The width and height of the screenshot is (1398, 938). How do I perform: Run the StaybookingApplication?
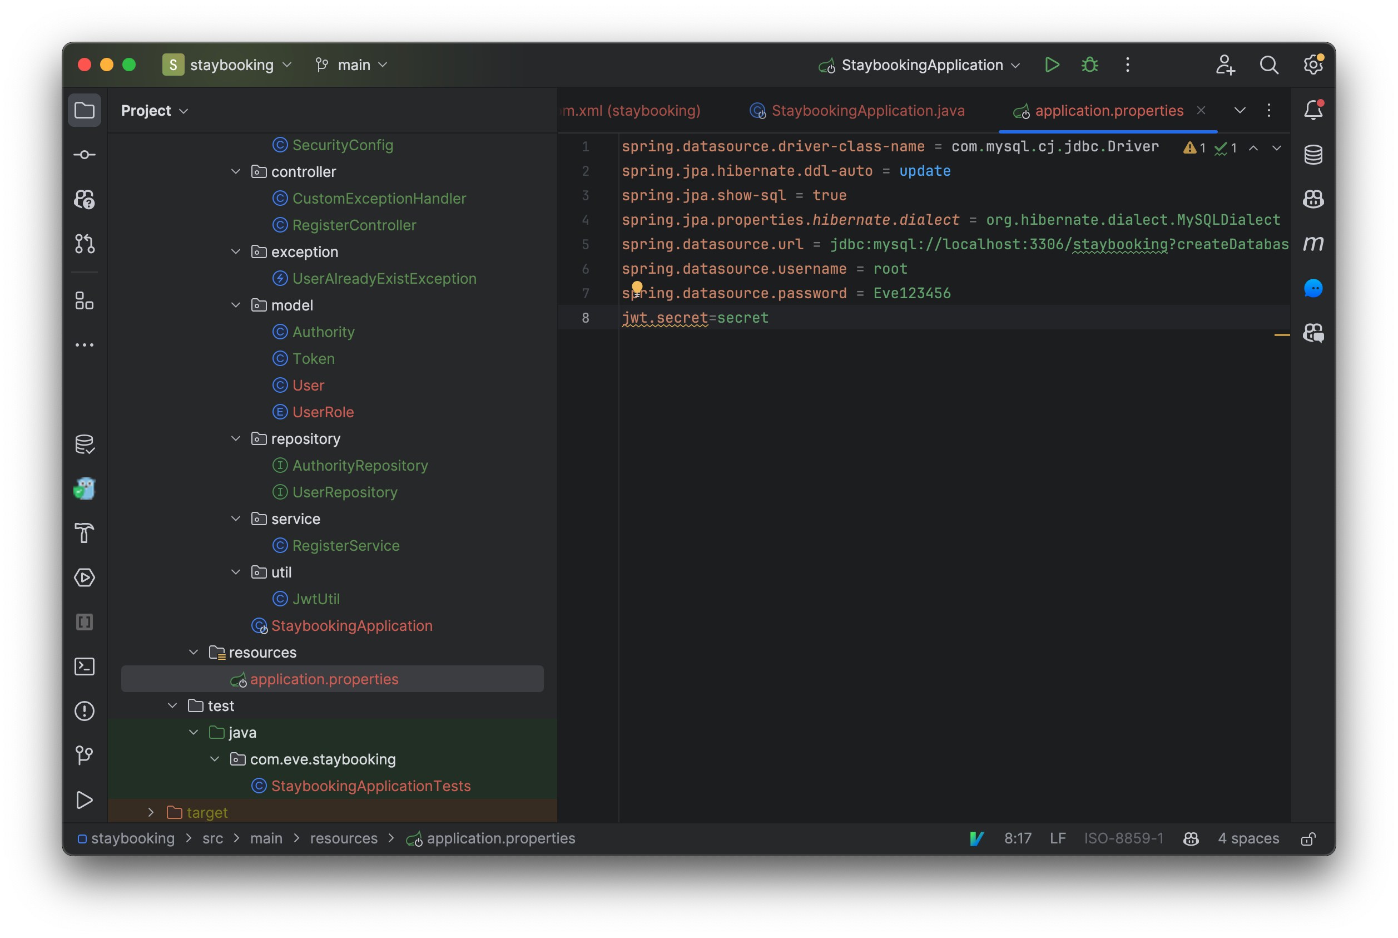click(1052, 65)
